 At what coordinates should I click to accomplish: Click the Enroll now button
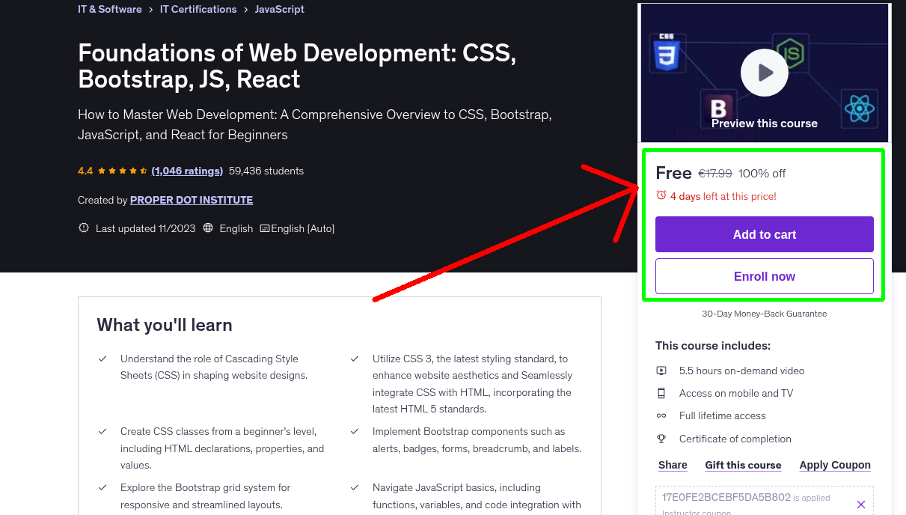tap(764, 276)
